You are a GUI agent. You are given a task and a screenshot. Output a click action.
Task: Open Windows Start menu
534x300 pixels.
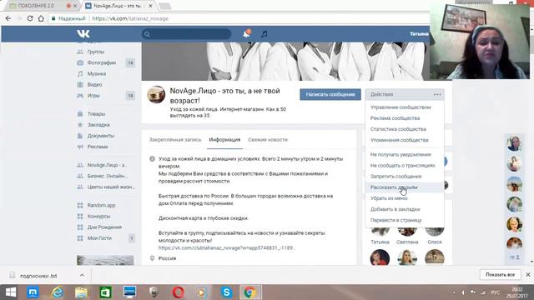click(x=11, y=292)
